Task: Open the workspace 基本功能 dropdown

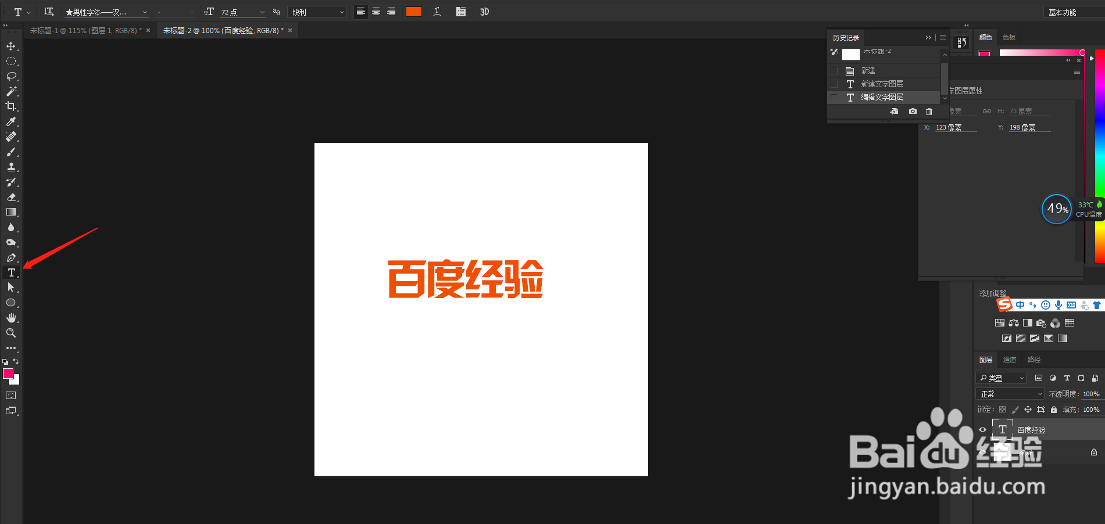Action: click(x=1074, y=12)
